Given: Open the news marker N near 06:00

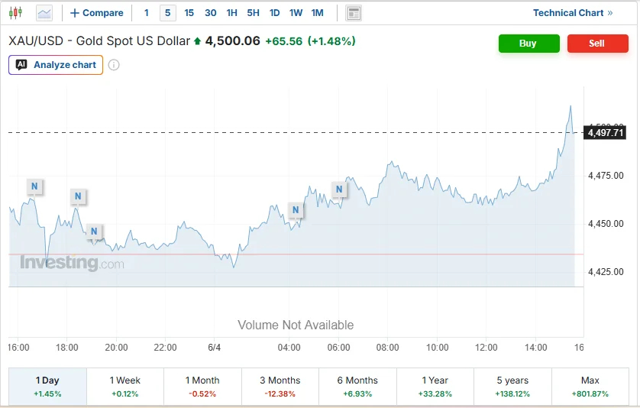Looking at the screenshot, I should click(x=339, y=189).
